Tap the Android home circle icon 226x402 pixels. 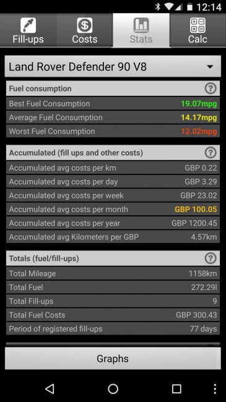tap(113, 388)
